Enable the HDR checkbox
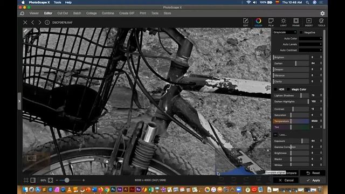The image size is (345, 194). (x=275, y=89)
